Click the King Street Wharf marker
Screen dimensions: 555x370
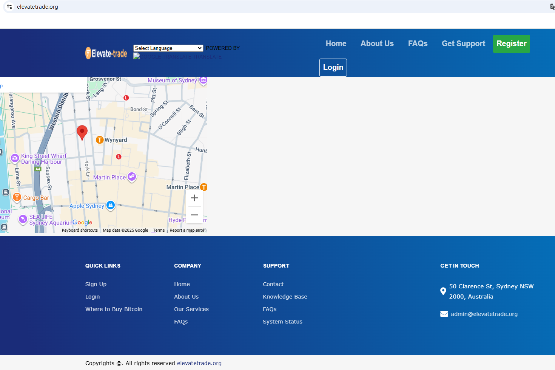(15, 158)
